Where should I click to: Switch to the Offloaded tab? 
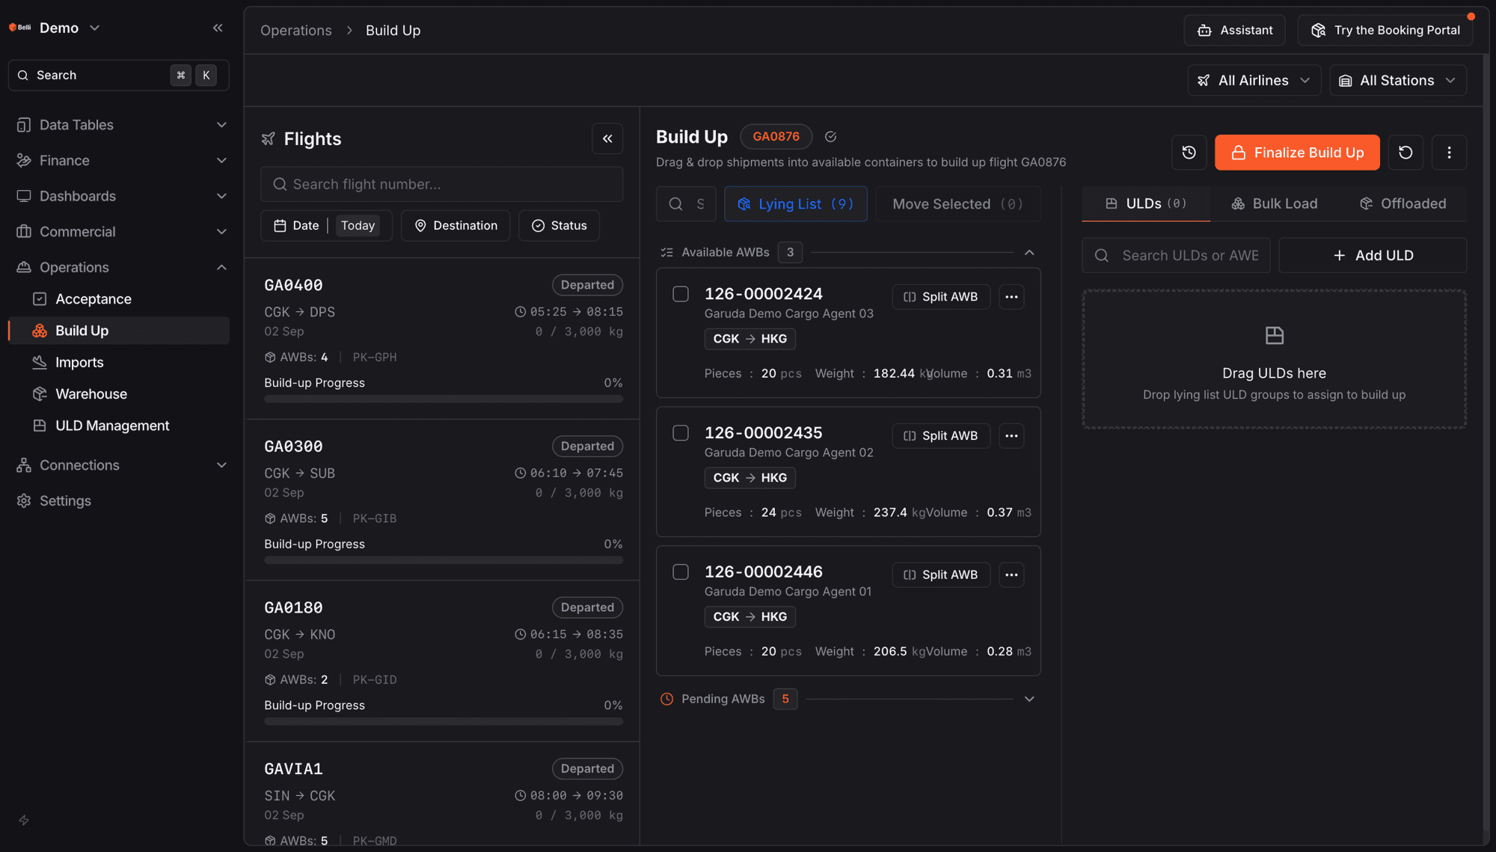(x=1402, y=204)
